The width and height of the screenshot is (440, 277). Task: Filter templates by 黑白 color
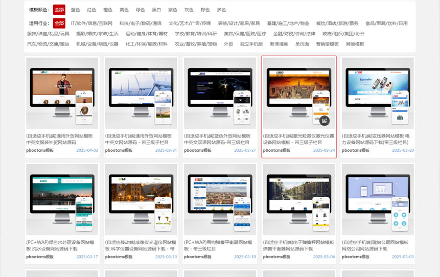[x=156, y=10]
